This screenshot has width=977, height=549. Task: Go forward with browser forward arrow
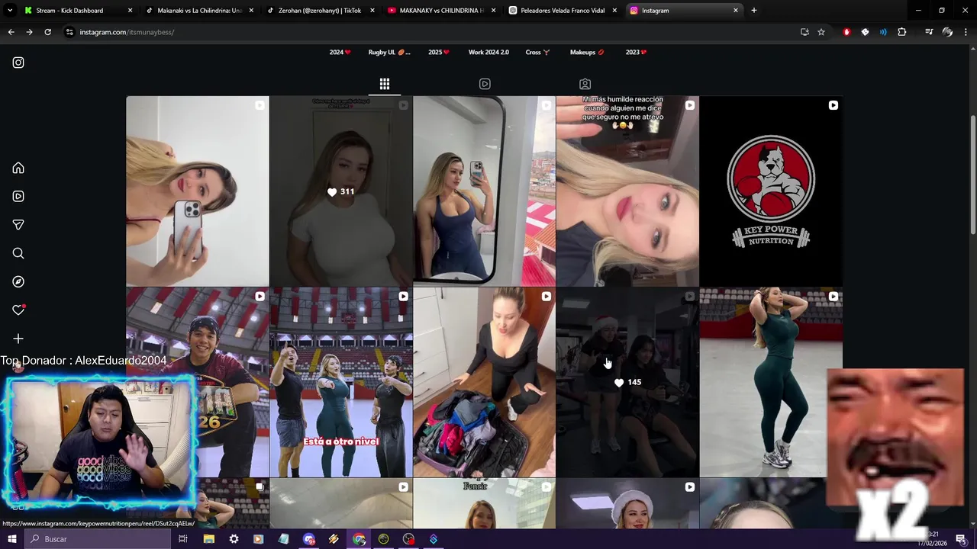click(29, 32)
